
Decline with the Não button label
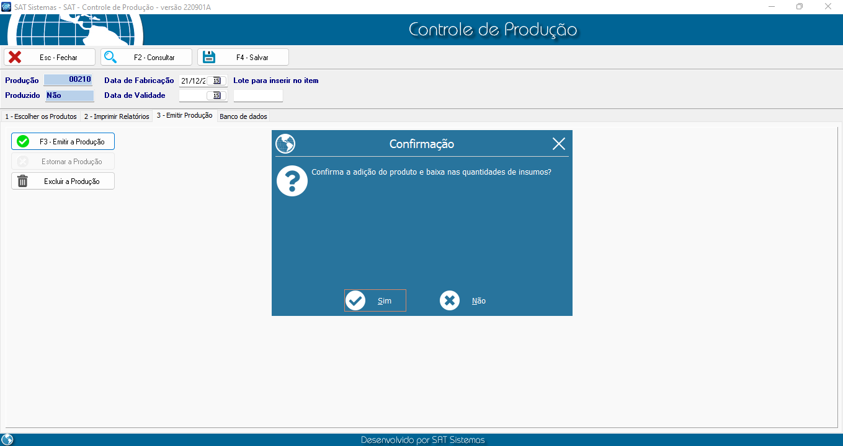pos(478,301)
